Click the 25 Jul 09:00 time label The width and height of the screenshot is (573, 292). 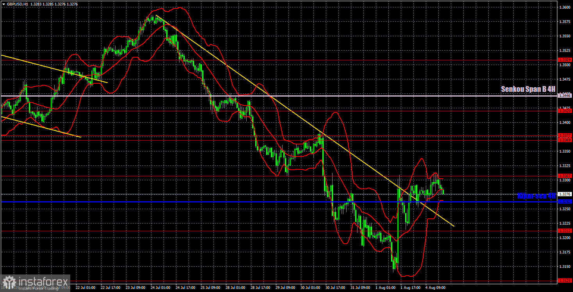pyautogui.click(x=210, y=288)
